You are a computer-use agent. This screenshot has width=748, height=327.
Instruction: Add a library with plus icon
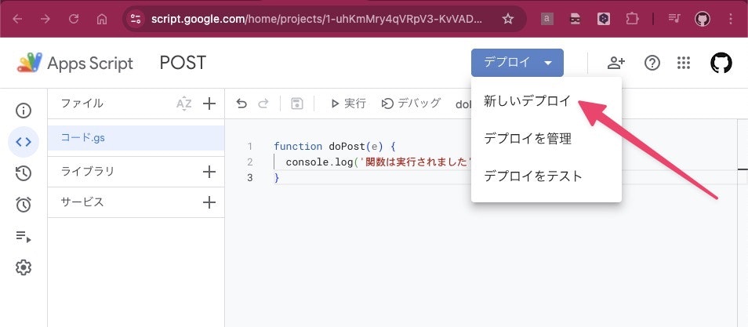tap(209, 172)
